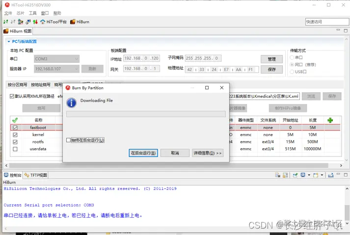
Task: Open the HiBurn tool from toolbar
Action: coord(80,22)
